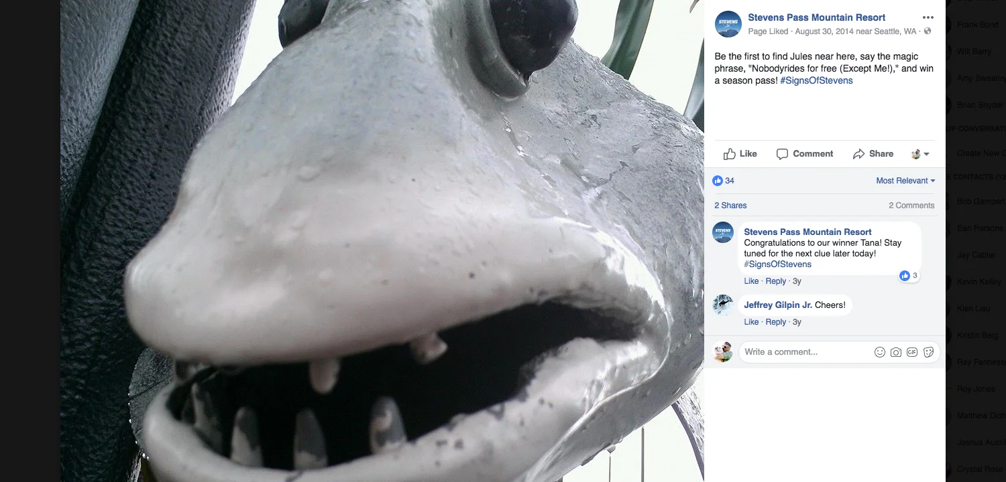Open chat with Will Barry in sidebar
This screenshot has height=482, width=1006.
pyautogui.click(x=974, y=52)
